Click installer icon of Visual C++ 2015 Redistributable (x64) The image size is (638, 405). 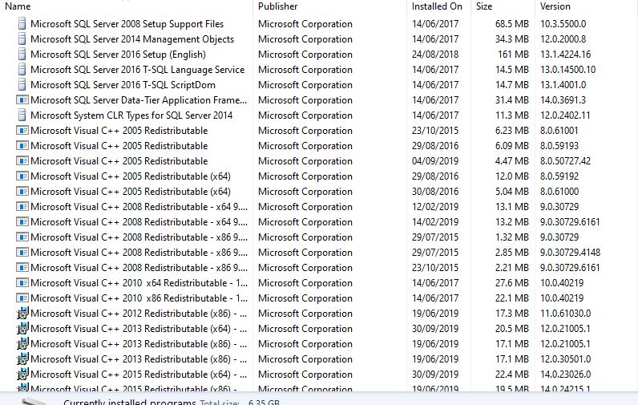22,374
